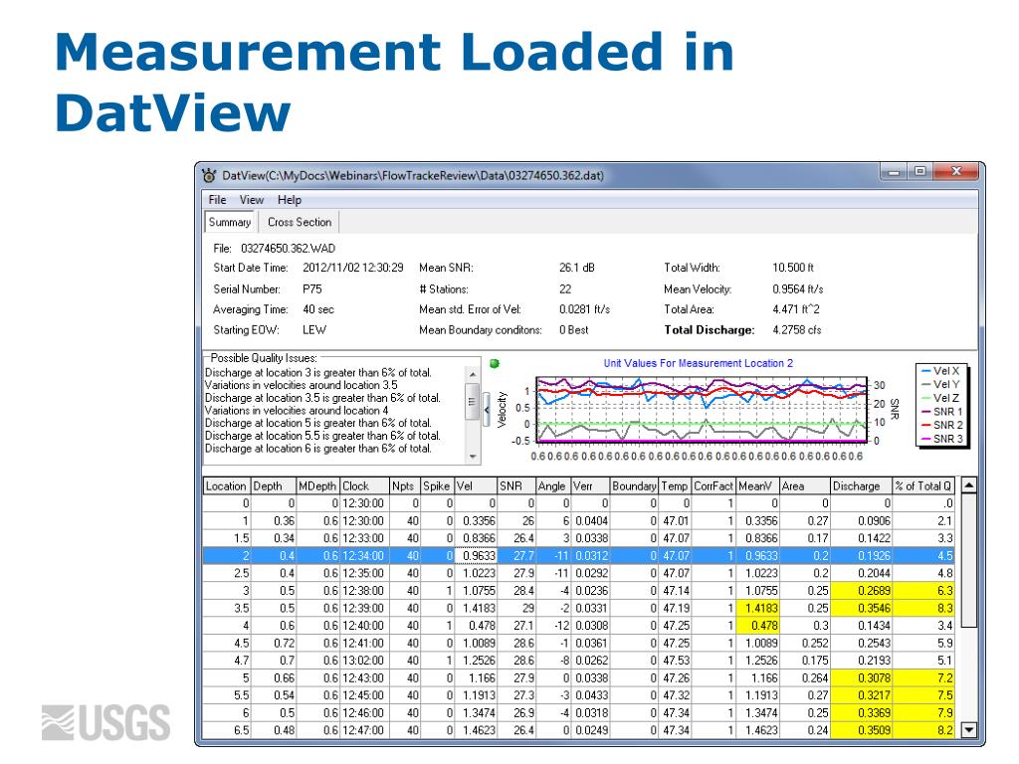
Task: Select the highlighted row at 12:34:00
Action: [x=578, y=556]
